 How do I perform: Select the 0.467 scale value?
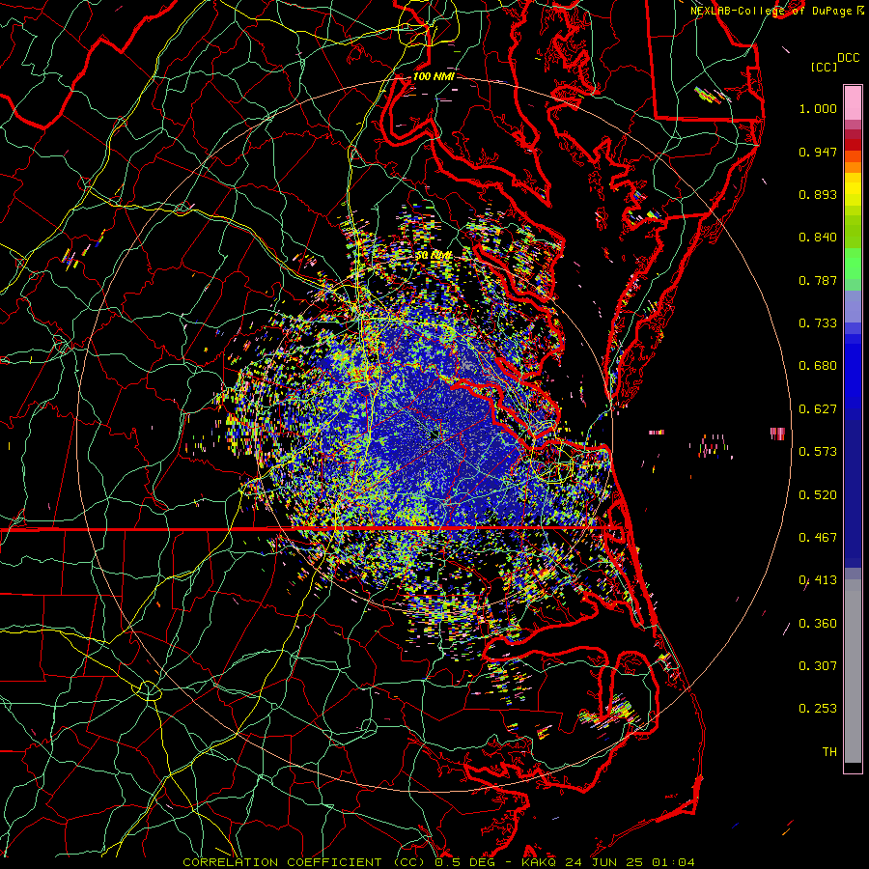(818, 538)
